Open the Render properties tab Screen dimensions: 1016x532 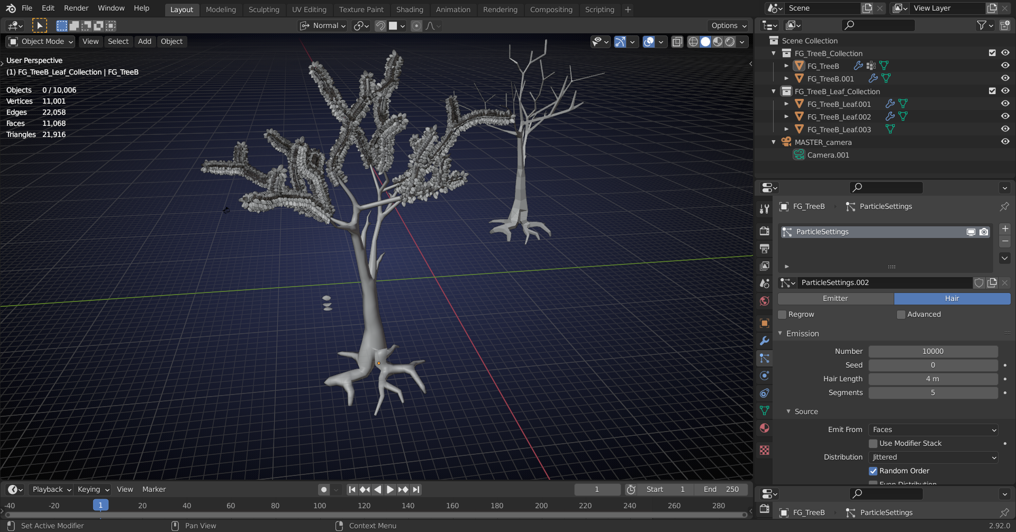[764, 231]
